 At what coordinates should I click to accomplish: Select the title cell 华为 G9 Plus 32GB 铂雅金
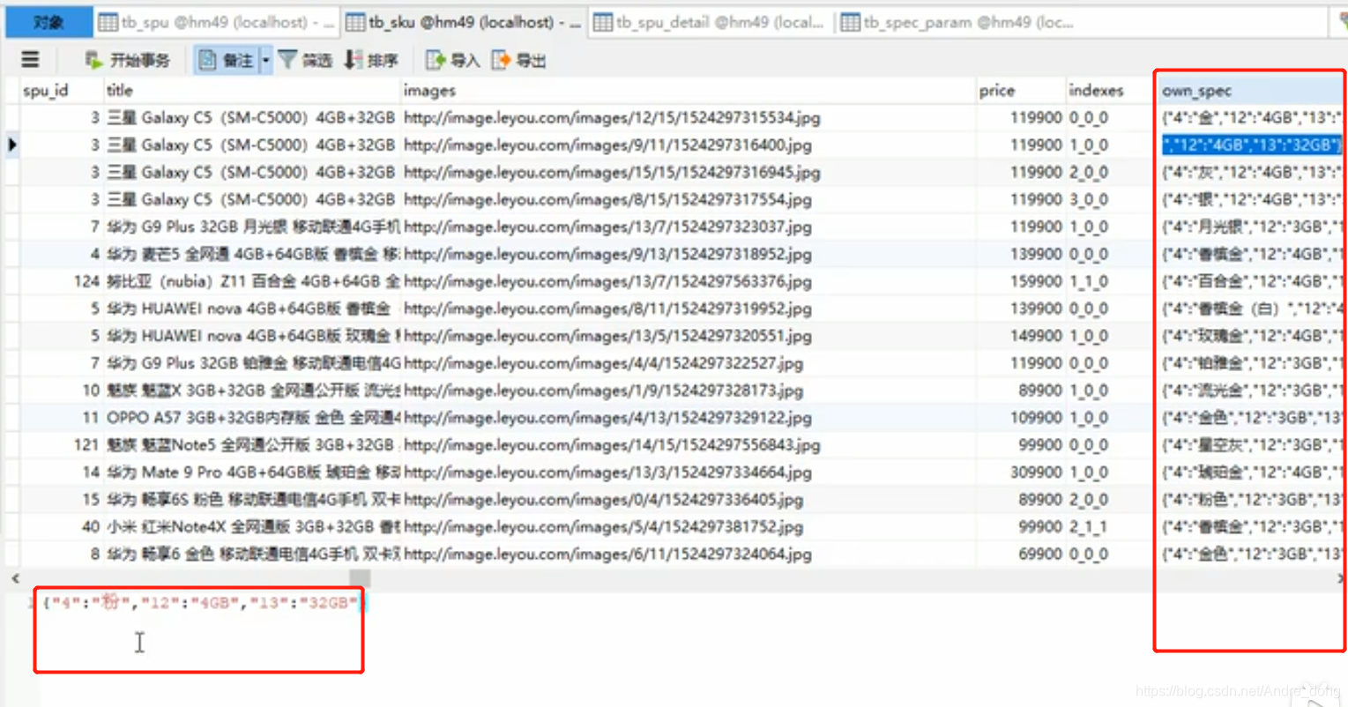252,363
